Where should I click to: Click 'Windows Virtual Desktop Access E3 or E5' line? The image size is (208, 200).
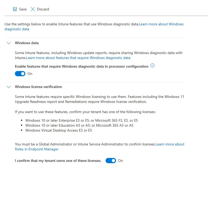tap(59, 130)
